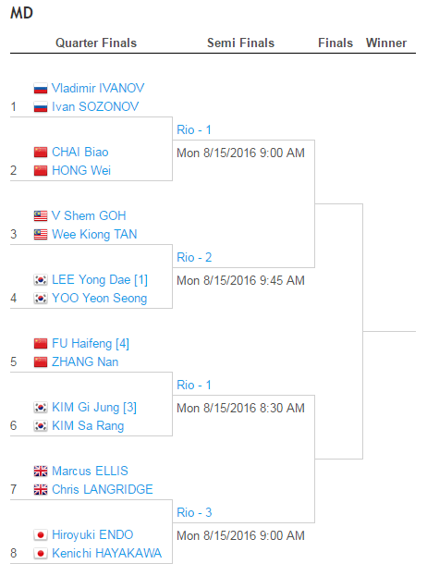Screen dimensions: 427x576
Task: Open Rio - 2 court link
Action: [x=194, y=257]
